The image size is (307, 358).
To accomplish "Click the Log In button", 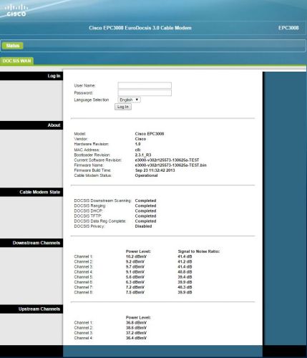I will [x=123, y=107].
